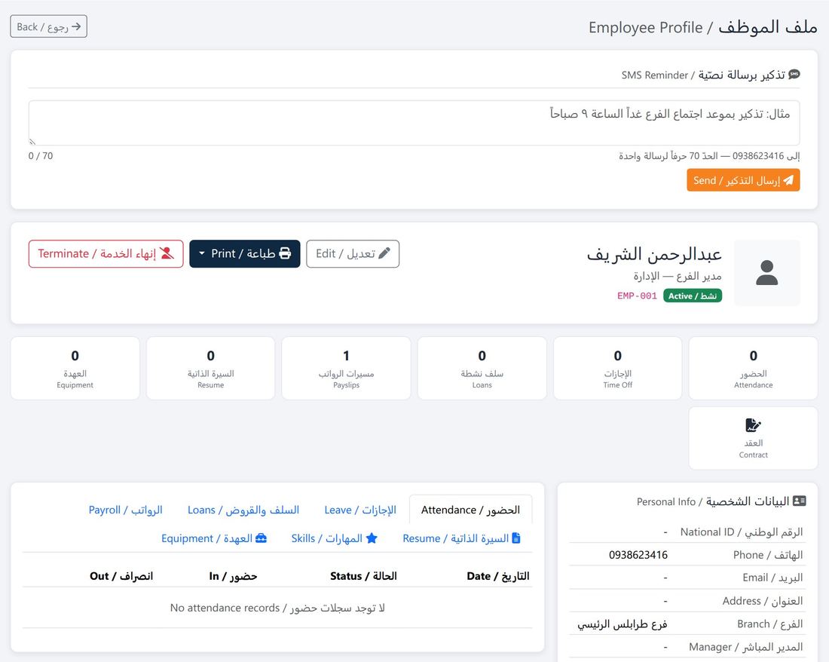Image resolution: width=829 pixels, height=662 pixels.
Task: Click the EMP-001 employee code
Action: click(x=637, y=296)
